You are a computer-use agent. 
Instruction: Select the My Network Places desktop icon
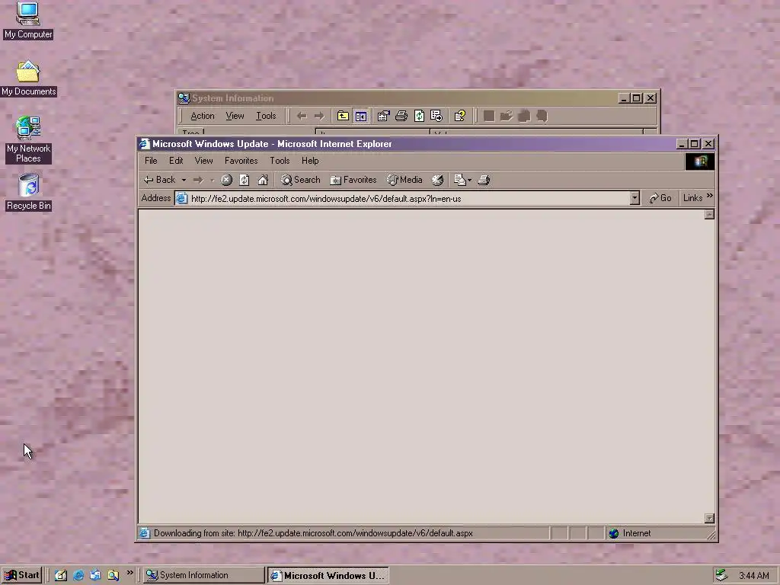[28, 139]
